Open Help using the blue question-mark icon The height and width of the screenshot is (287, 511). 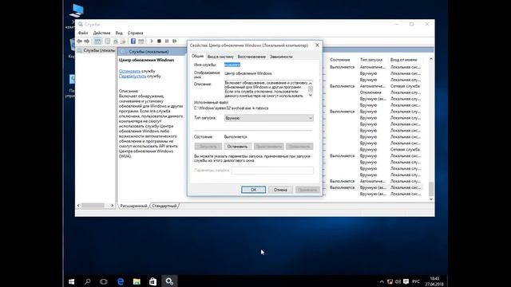pyautogui.click(x=133, y=41)
